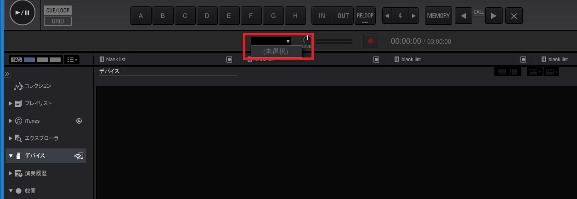577x199 pixels.
Task: Start recording with the red record button
Action: pos(371,41)
